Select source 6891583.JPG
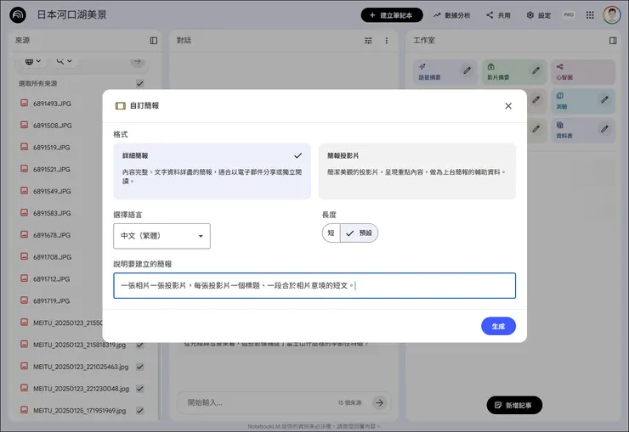Image resolution: width=629 pixels, height=432 pixels. point(52,213)
